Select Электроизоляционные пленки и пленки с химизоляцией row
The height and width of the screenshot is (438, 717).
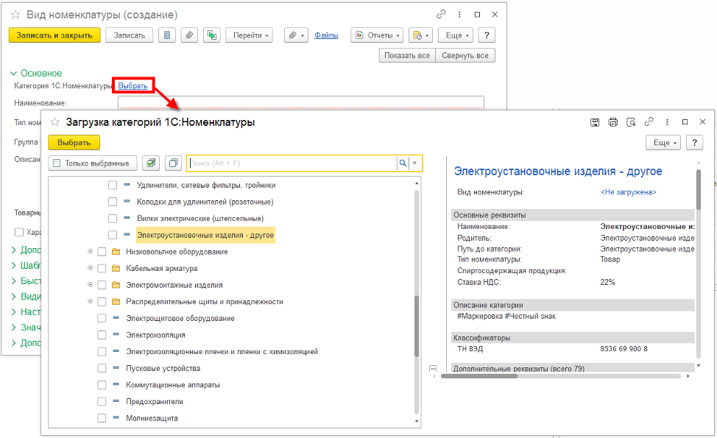[x=222, y=352]
